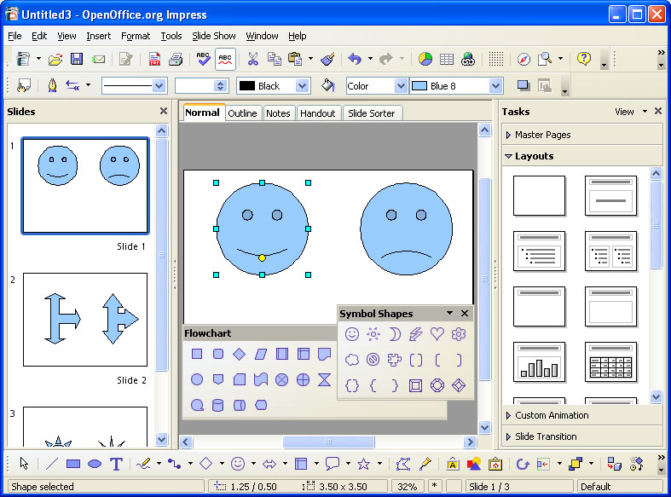This screenshot has height=497, width=671.
Task: Click the Cut scissors icon
Action: pyautogui.click(x=252, y=59)
